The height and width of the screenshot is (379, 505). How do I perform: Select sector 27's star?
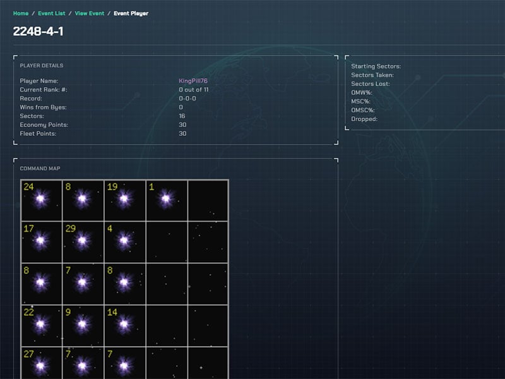point(42,364)
